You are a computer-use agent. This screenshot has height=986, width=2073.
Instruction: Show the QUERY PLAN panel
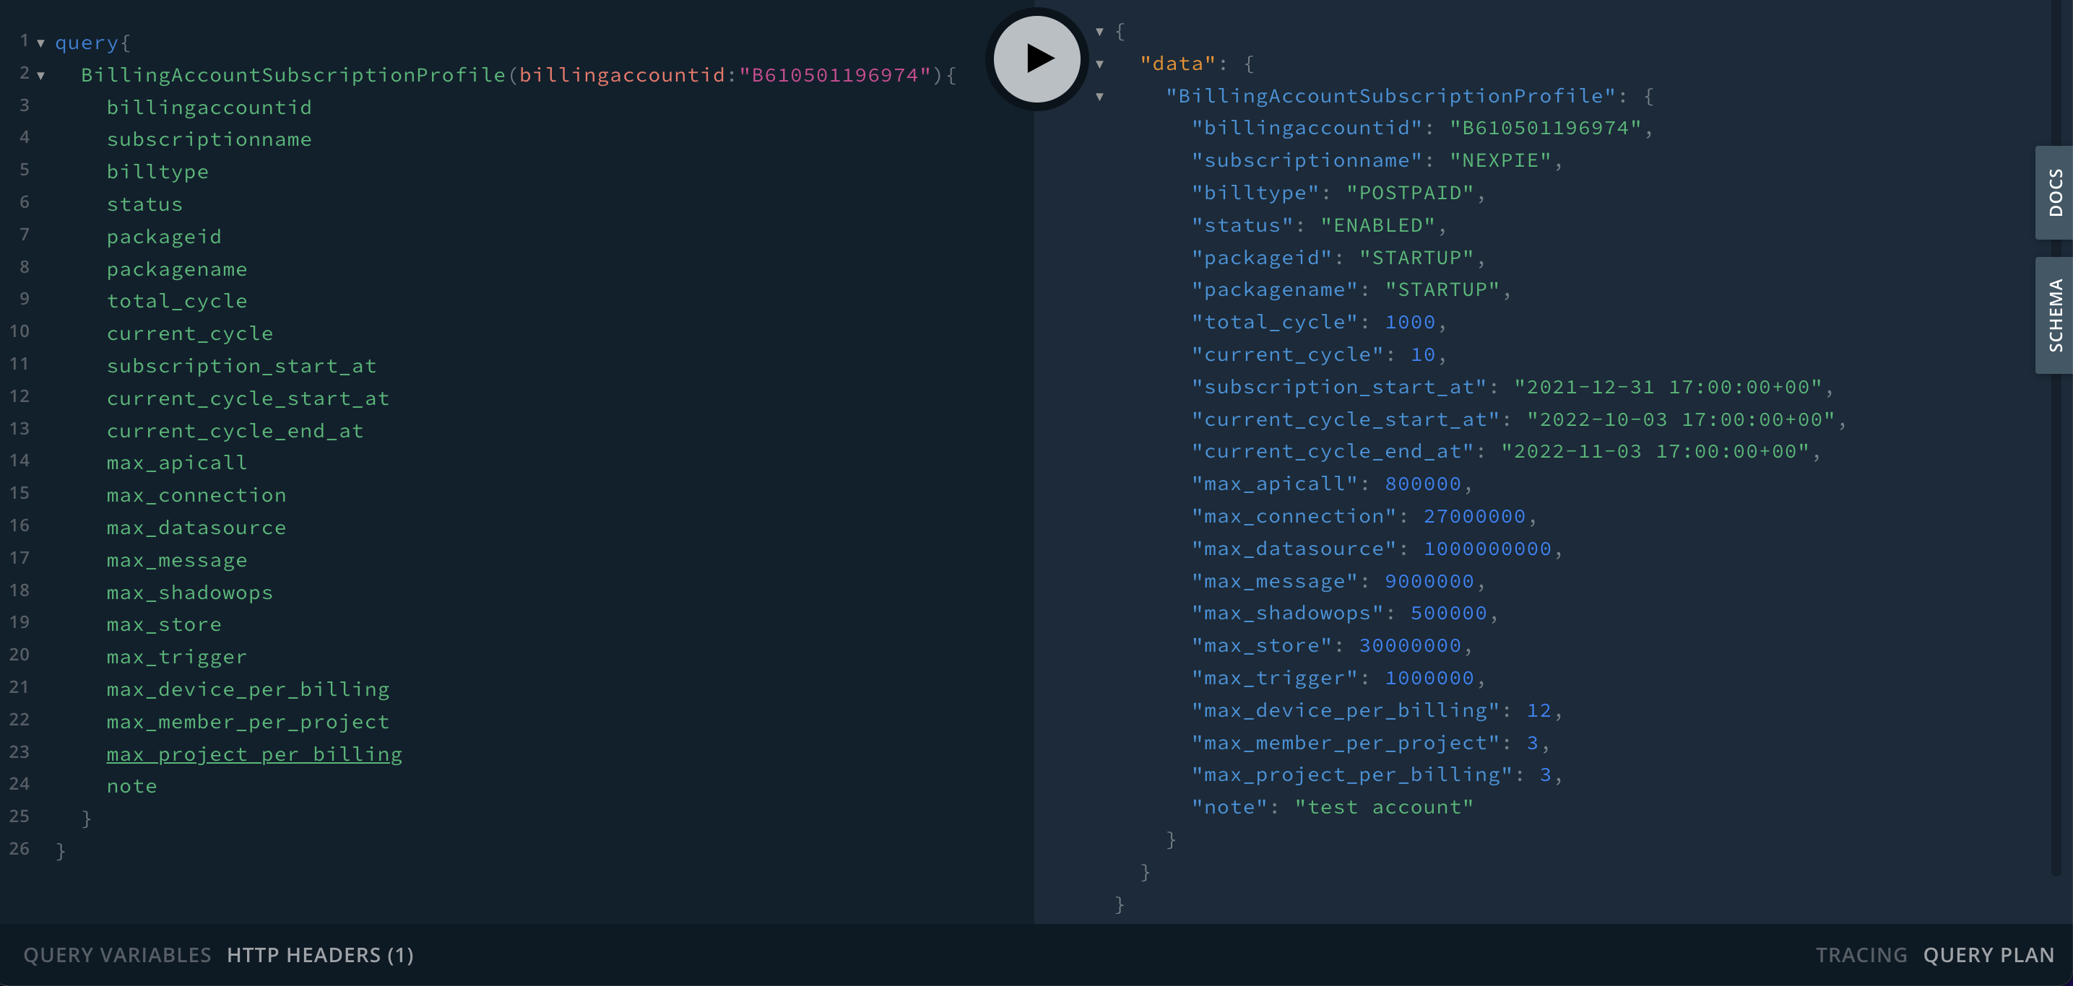tap(1988, 955)
